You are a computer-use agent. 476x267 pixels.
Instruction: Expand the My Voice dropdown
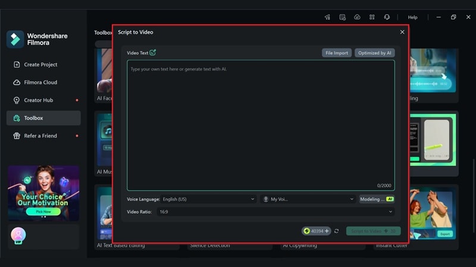pyautogui.click(x=308, y=199)
